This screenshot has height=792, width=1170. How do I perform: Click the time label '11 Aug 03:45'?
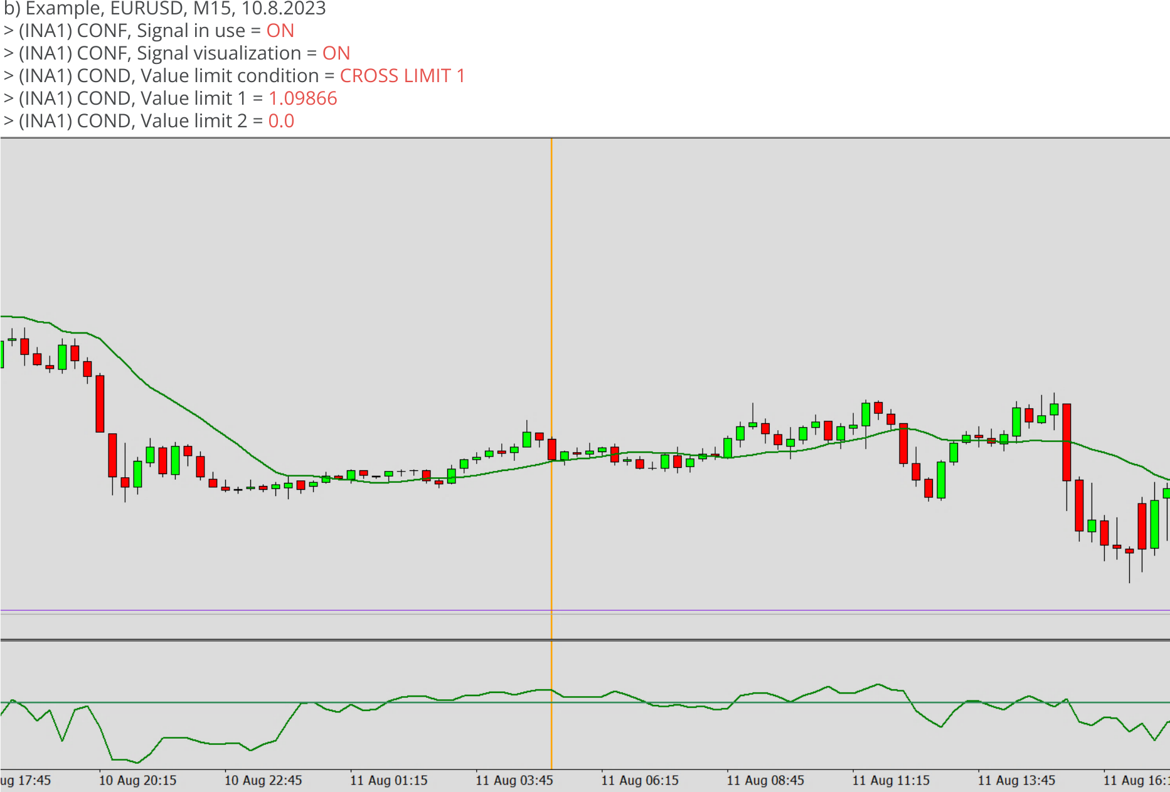click(x=514, y=780)
